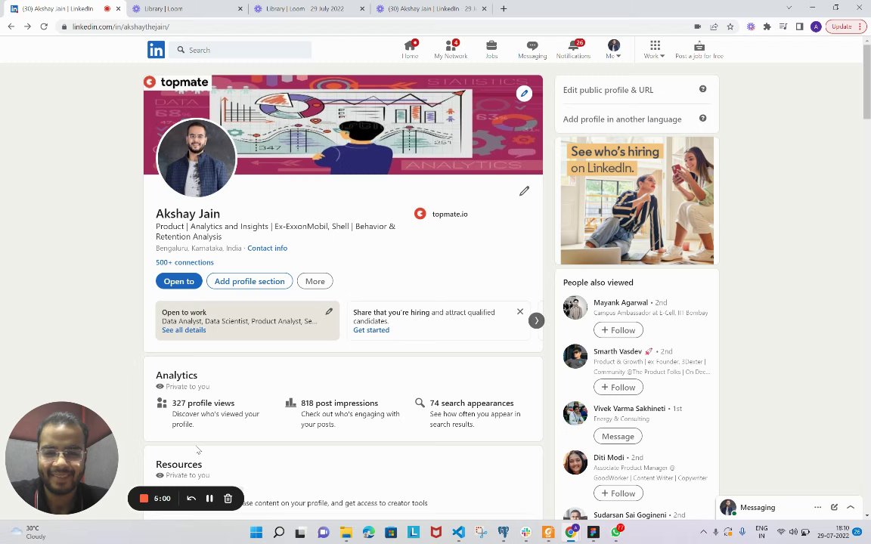View 500+ connections link
Screen dimensions: 871x544
tap(184, 262)
